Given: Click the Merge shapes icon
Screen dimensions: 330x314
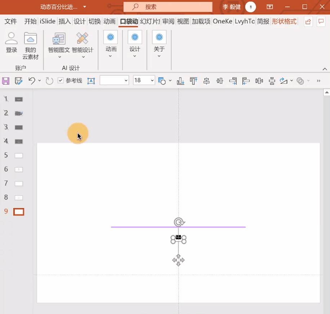Looking at the screenshot, I should click(300, 81).
